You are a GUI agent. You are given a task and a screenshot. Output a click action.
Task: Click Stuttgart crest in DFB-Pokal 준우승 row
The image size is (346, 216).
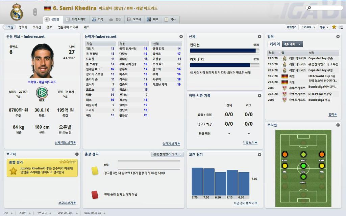[285, 94]
